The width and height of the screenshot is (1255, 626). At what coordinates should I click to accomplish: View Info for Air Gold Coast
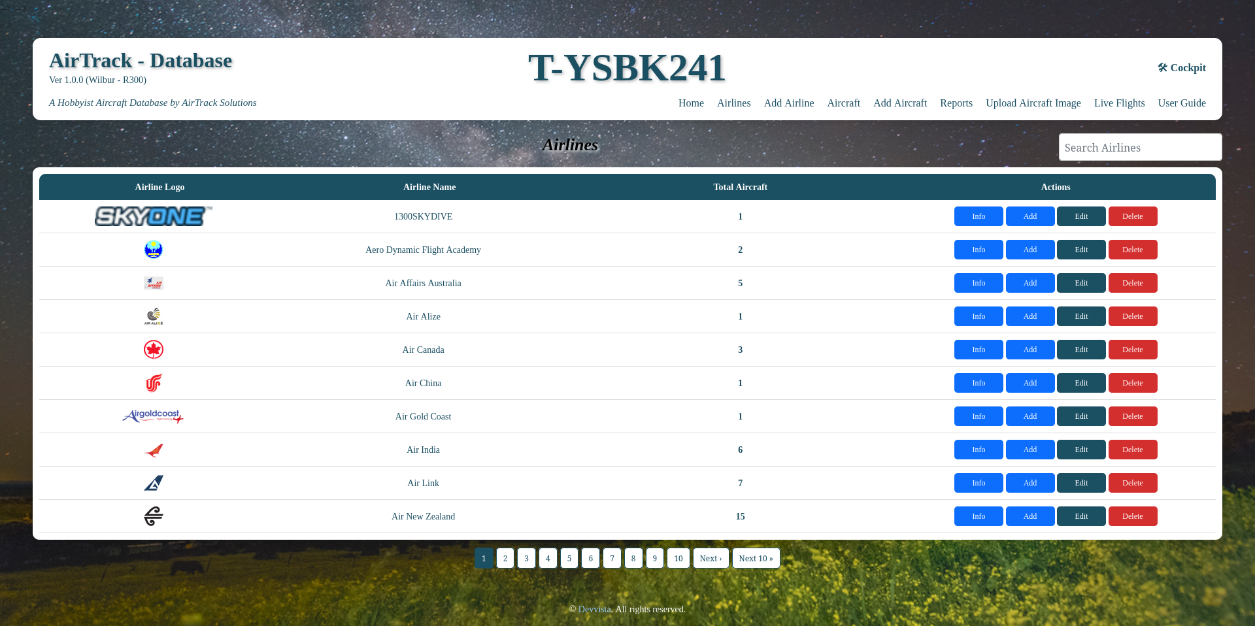[979, 416]
